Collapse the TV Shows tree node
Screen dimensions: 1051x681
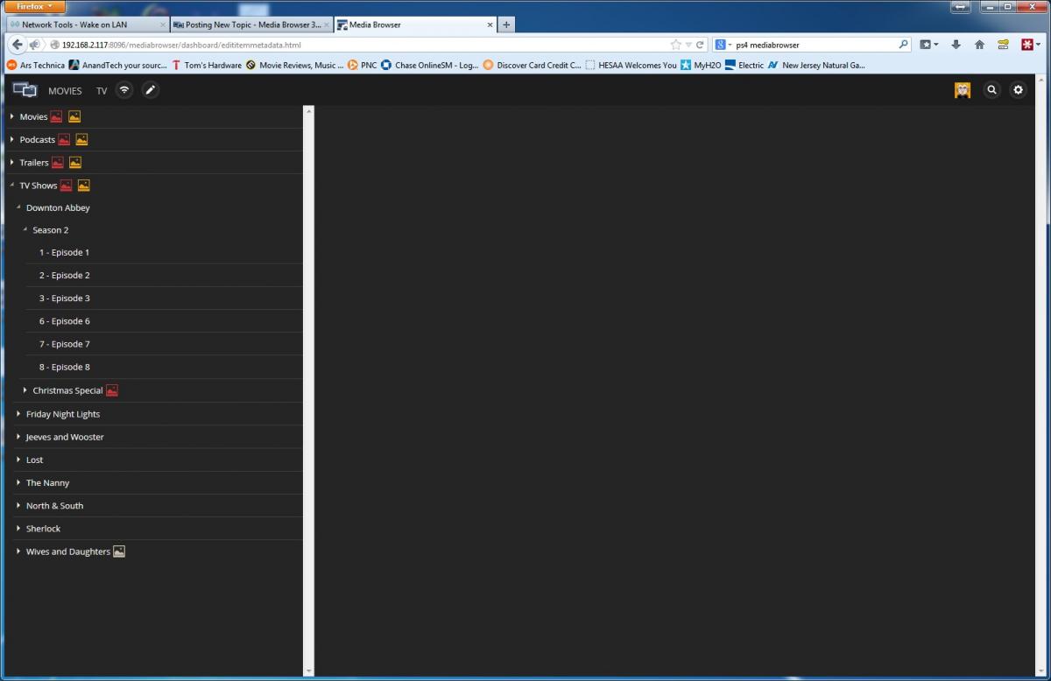(12, 186)
